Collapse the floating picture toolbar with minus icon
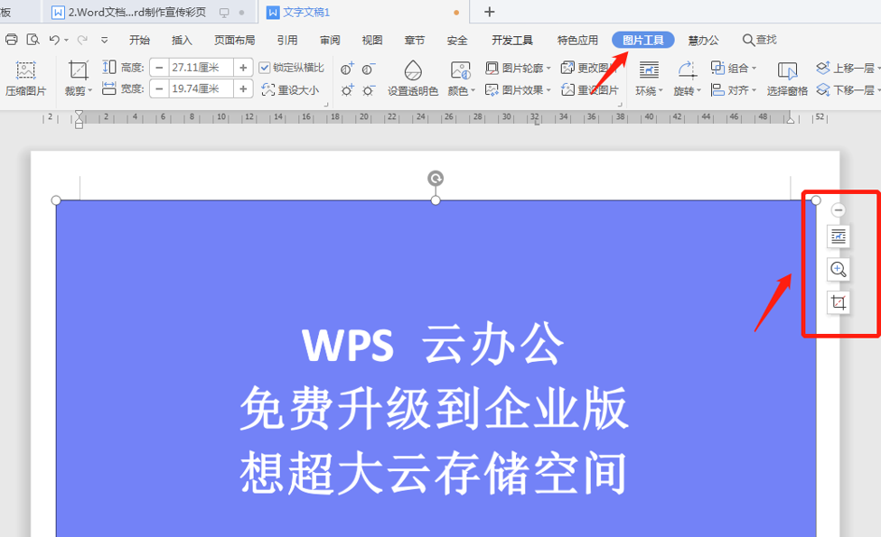This screenshot has width=881, height=537. pos(839,210)
